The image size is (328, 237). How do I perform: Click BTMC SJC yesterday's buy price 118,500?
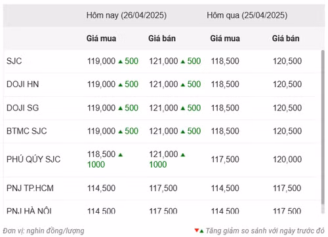pyautogui.click(x=225, y=131)
